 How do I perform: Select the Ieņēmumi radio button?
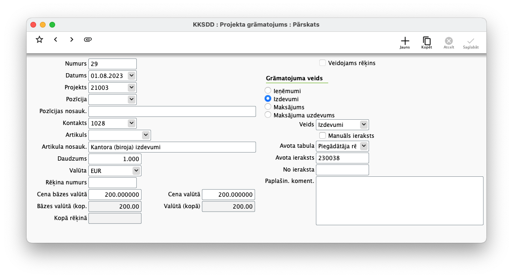pos(268,90)
